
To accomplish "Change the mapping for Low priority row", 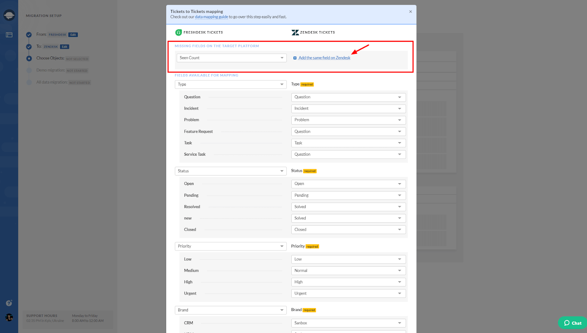I will [x=349, y=259].
